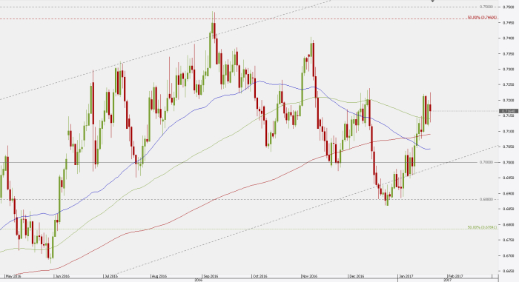Viewport: 519px width, 282px height.
Task: Click Sep 2016 on the time axis
Action: pyautogui.click(x=211, y=276)
